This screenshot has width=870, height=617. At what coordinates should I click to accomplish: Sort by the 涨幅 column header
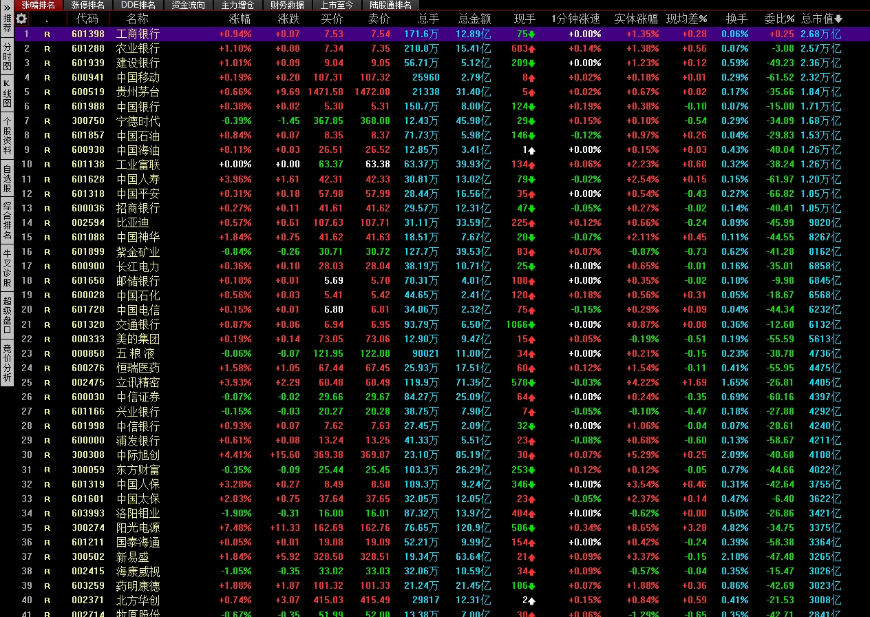coord(240,19)
